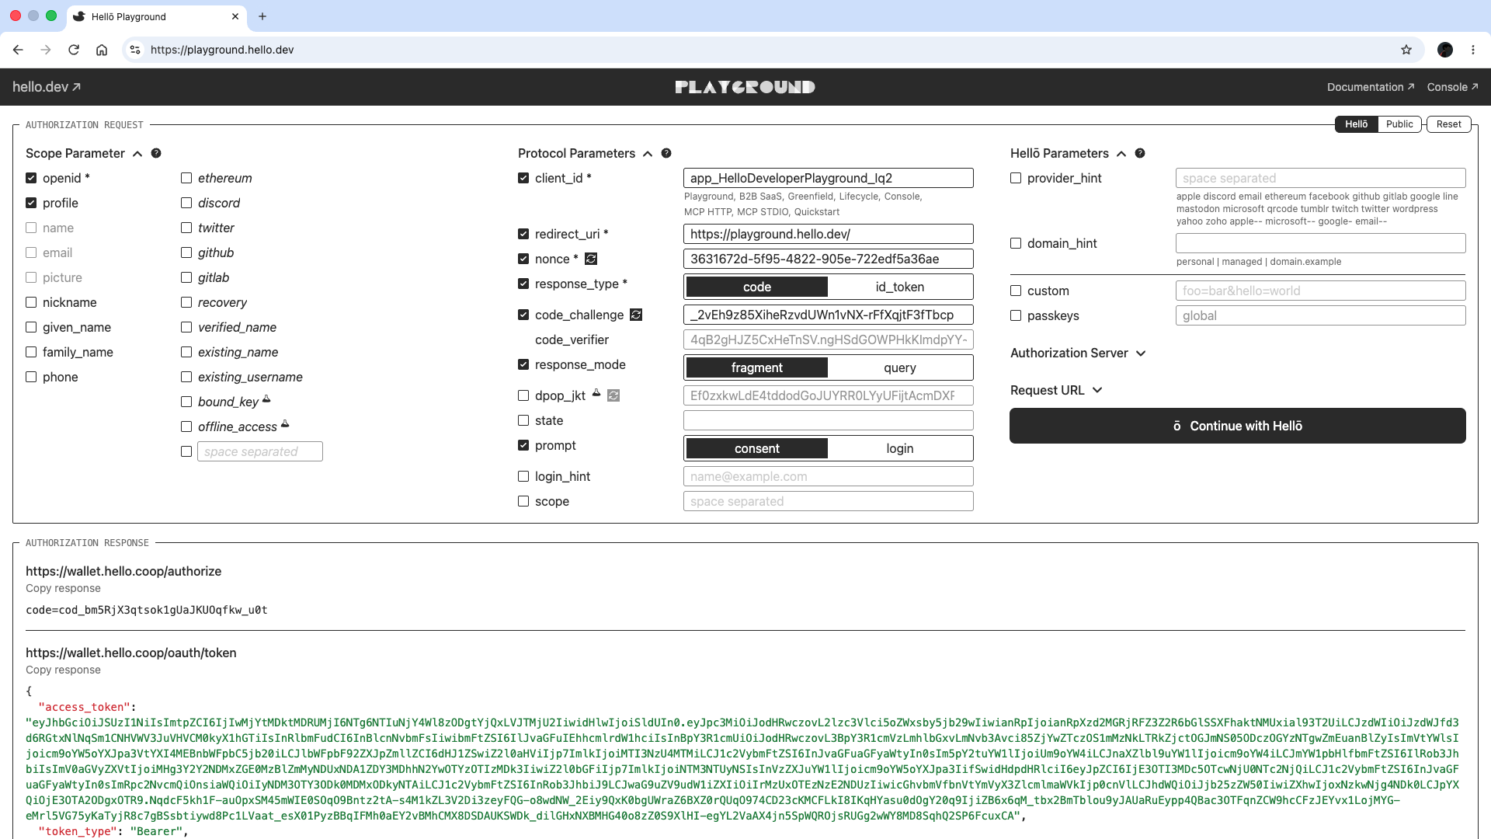Open the Chrome three-dot menu

[1473, 50]
